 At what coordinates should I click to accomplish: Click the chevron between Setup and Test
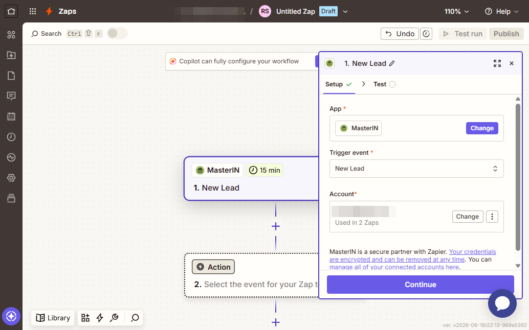tap(363, 84)
